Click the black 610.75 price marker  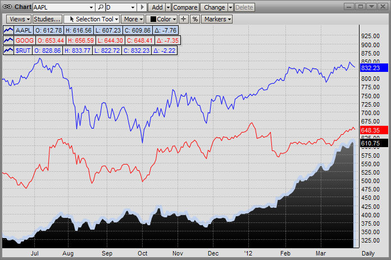374,143
